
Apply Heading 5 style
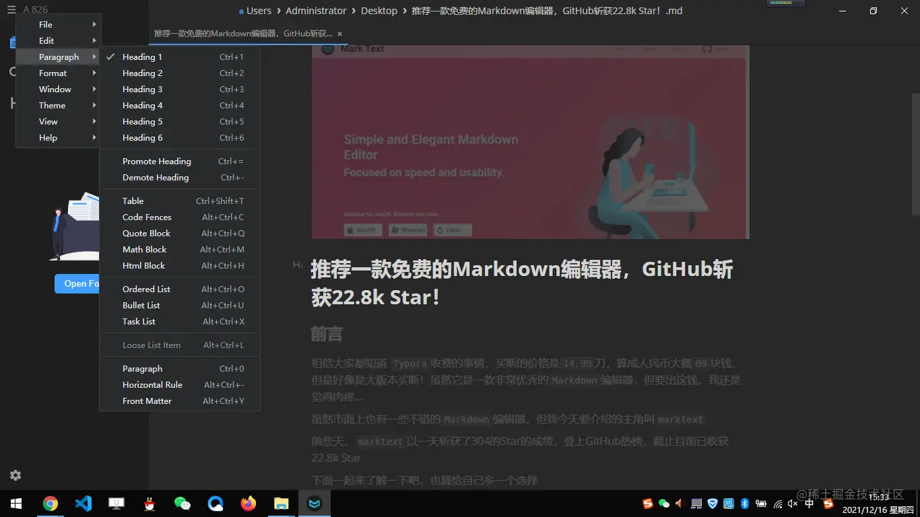[180, 122]
